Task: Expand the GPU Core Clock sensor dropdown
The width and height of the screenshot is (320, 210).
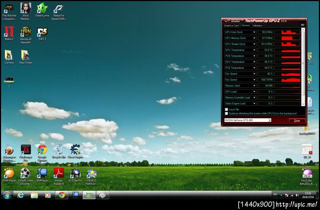Action: click(x=254, y=32)
